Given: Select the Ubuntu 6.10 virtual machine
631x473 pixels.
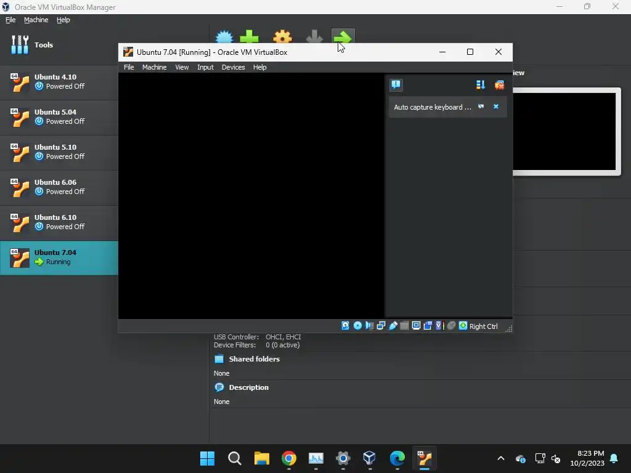Looking at the screenshot, I should click(x=59, y=222).
